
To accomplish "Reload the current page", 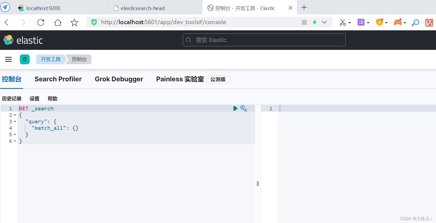I will coord(41,22).
